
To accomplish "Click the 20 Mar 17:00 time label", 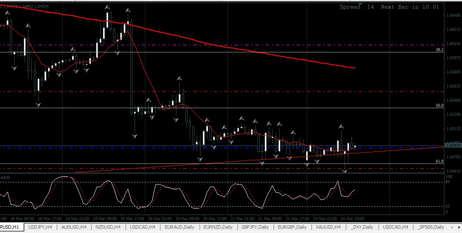I will point(215,218).
